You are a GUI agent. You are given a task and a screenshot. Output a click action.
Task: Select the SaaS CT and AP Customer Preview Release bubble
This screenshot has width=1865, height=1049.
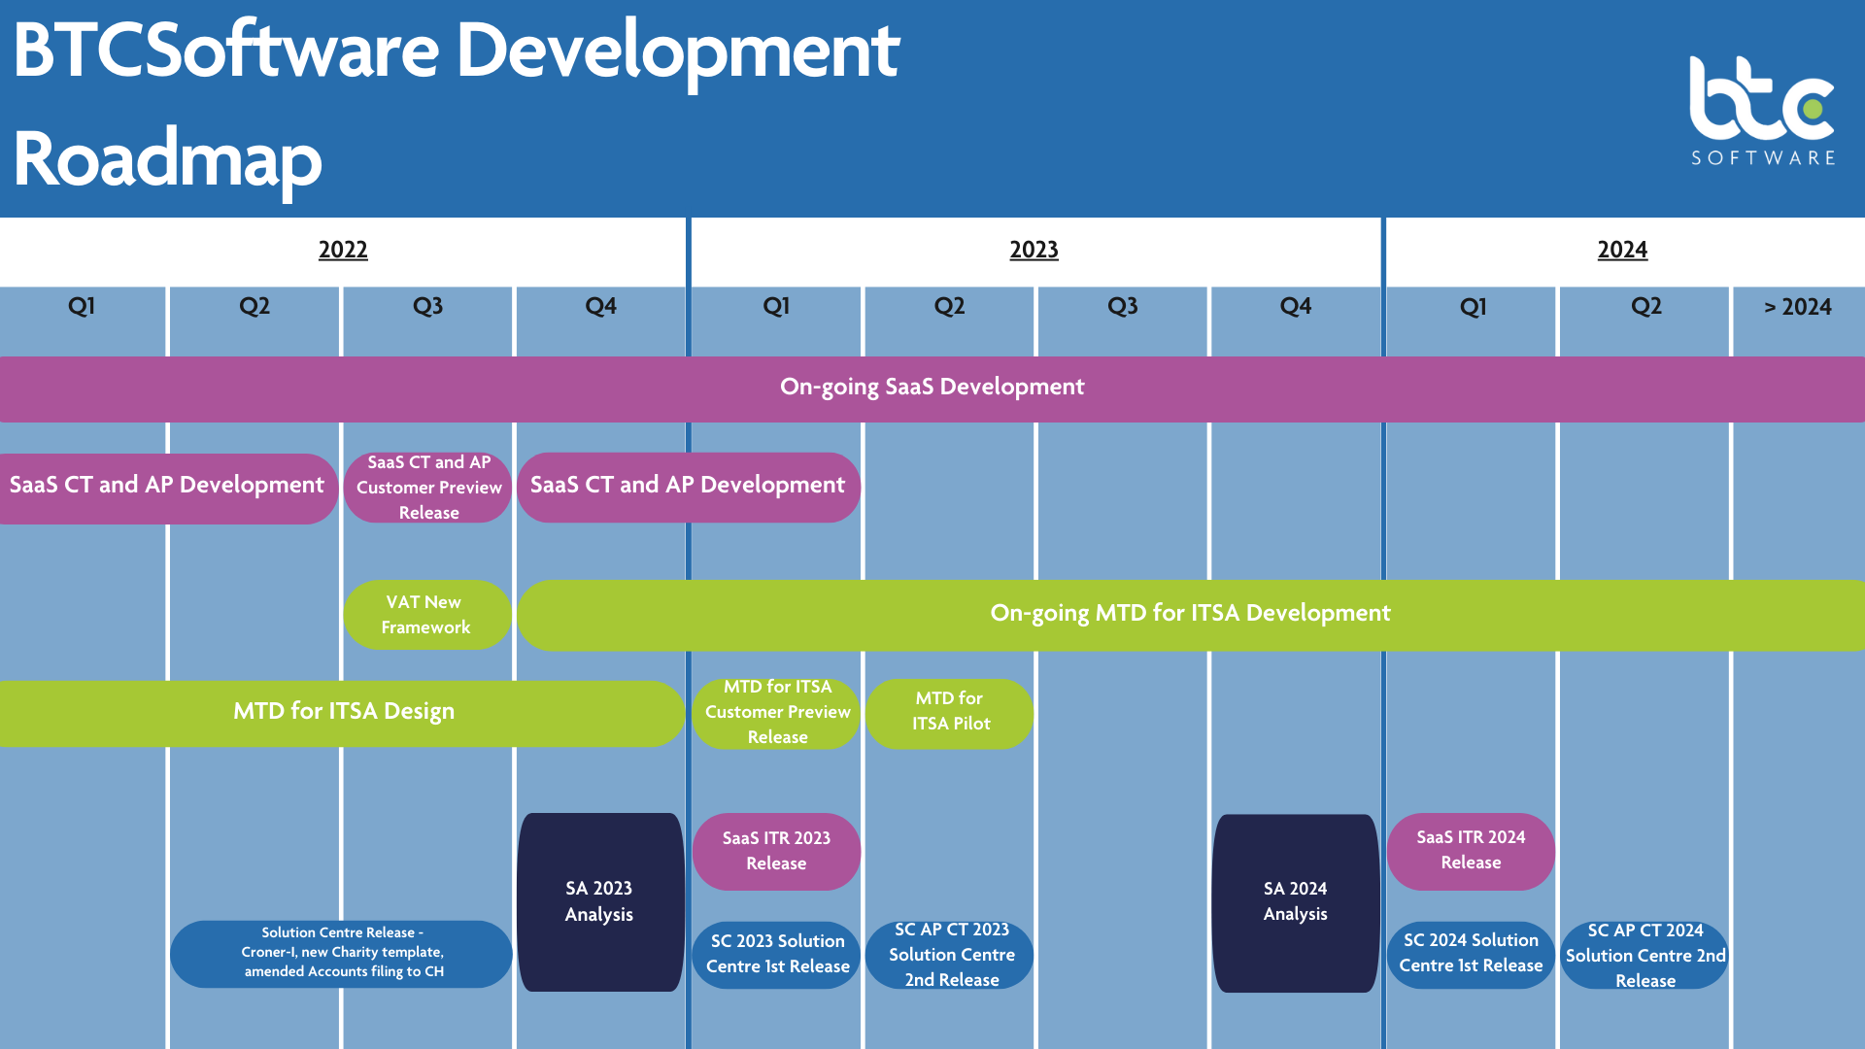click(x=426, y=487)
